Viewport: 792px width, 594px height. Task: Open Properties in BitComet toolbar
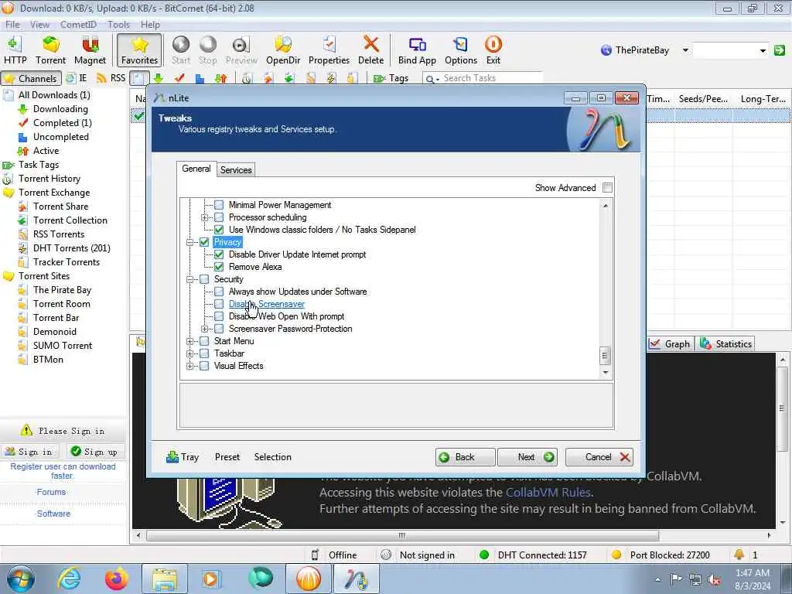329,50
